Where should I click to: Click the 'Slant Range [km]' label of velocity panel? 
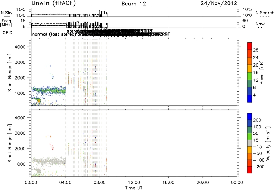[10, 143]
